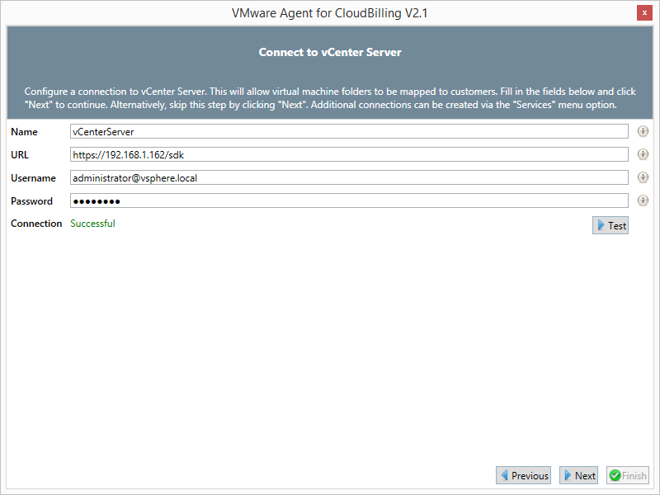Click the Finish button

point(628,475)
